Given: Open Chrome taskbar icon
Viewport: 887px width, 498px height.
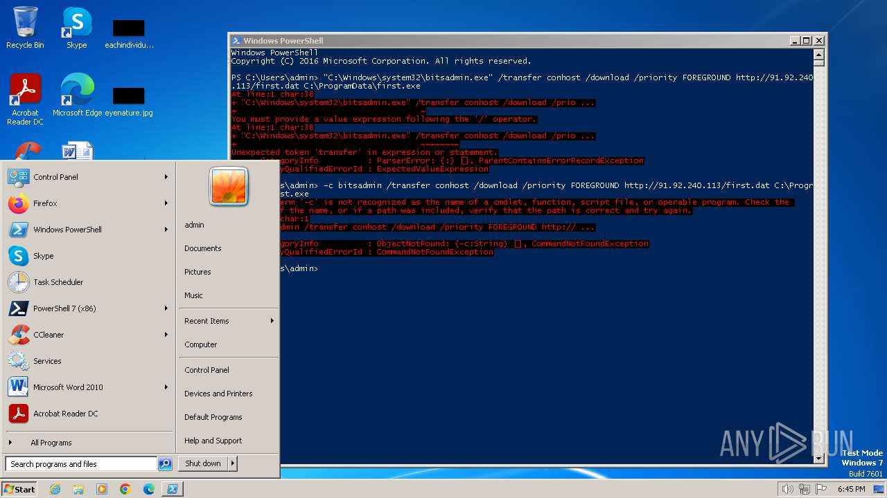Looking at the screenshot, I should coord(125,489).
